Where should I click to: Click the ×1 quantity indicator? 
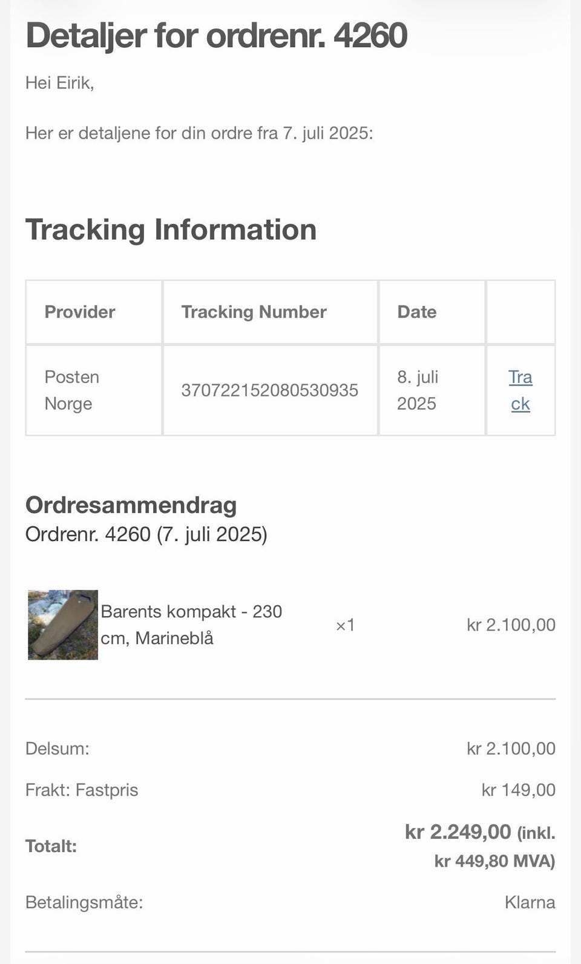click(x=345, y=625)
